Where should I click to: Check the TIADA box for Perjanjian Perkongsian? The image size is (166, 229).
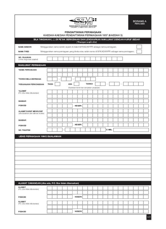click(x=58, y=84)
